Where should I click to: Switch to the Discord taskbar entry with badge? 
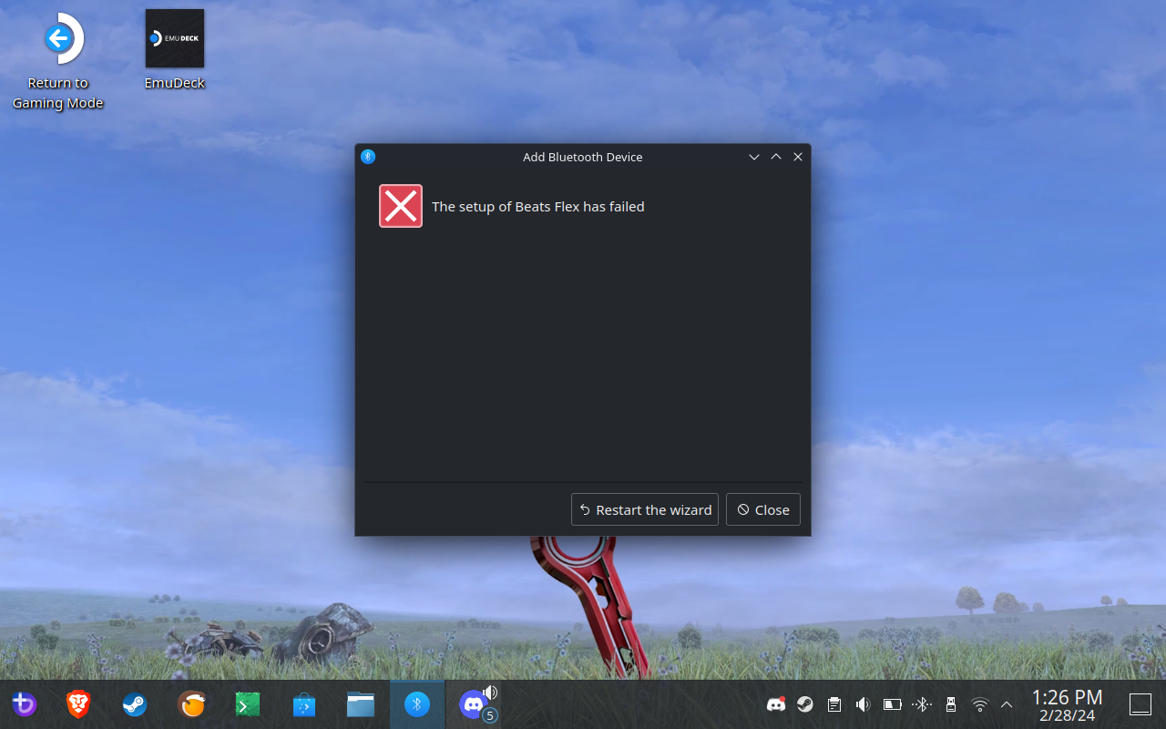473,703
